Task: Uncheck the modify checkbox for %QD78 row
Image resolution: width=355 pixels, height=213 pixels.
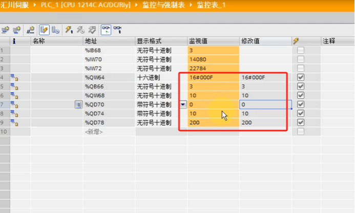Action: point(301,122)
